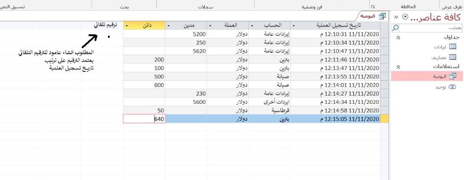Collapse the استعلامات group chevron
464x180 pixels.
tap(398, 67)
